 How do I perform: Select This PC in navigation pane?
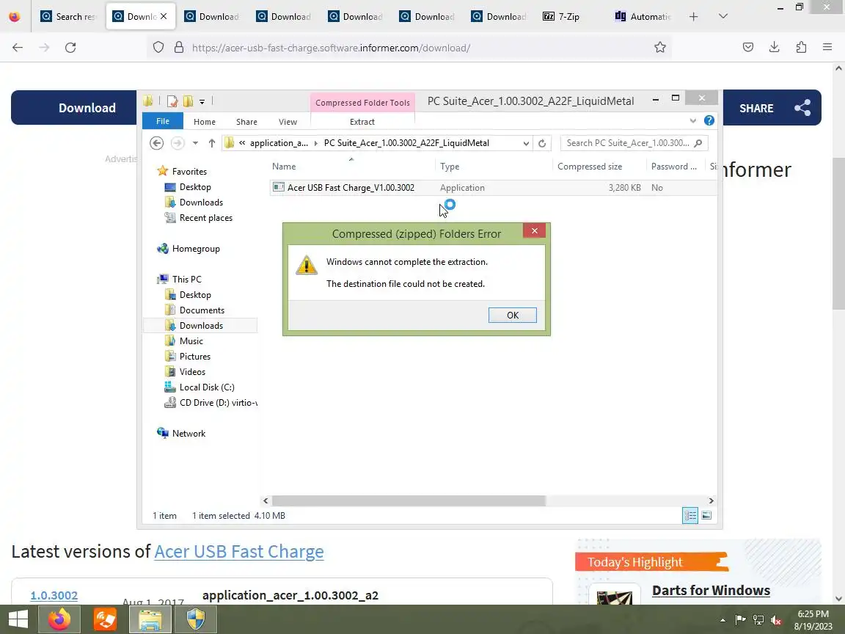pos(186,280)
